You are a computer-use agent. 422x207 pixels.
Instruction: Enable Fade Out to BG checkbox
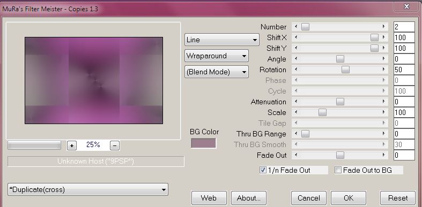pyautogui.click(x=338, y=170)
